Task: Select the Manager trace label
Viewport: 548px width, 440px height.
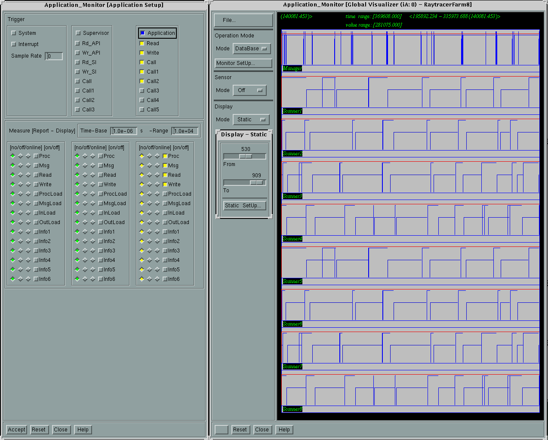Action: [292, 69]
